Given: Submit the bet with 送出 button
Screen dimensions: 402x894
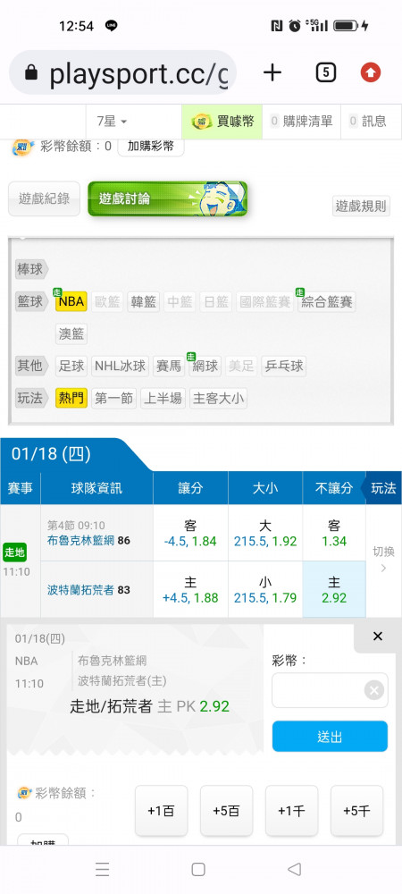Looking at the screenshot, I should click(330, 736).
